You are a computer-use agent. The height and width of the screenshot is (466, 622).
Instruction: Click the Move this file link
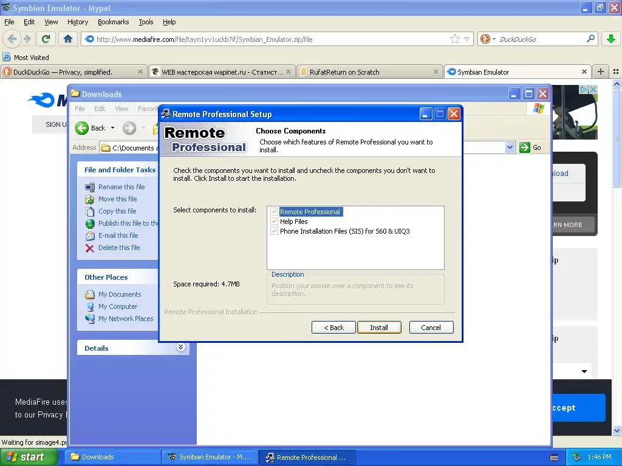pyautogui.click(x=117, y=199)
